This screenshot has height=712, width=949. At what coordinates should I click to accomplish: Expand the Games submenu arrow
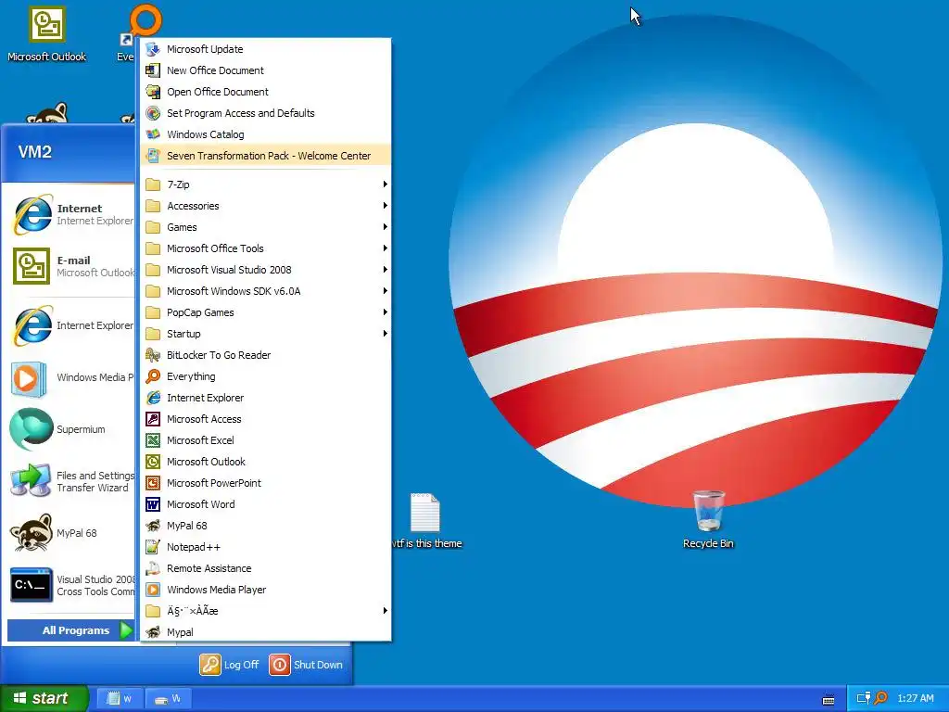[385, 227]
